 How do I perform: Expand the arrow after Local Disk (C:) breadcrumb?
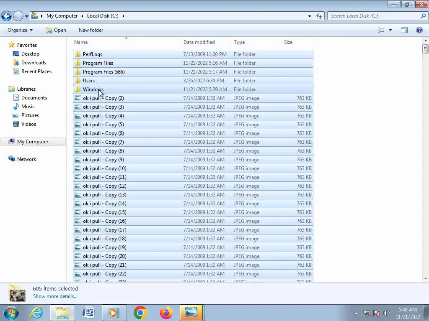(124, 16)
